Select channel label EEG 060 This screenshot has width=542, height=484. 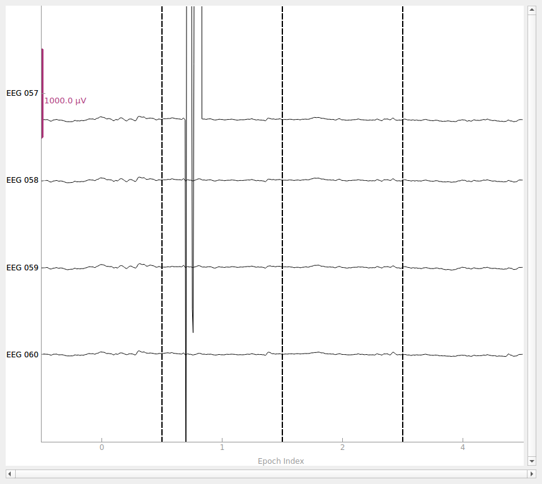point(22,354)
